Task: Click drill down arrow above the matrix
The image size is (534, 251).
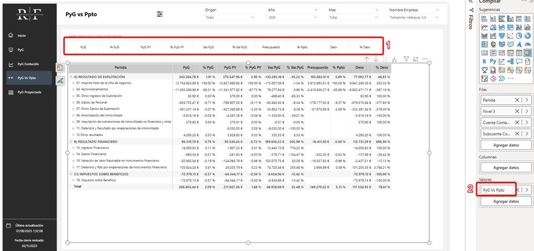Action: 376,59
